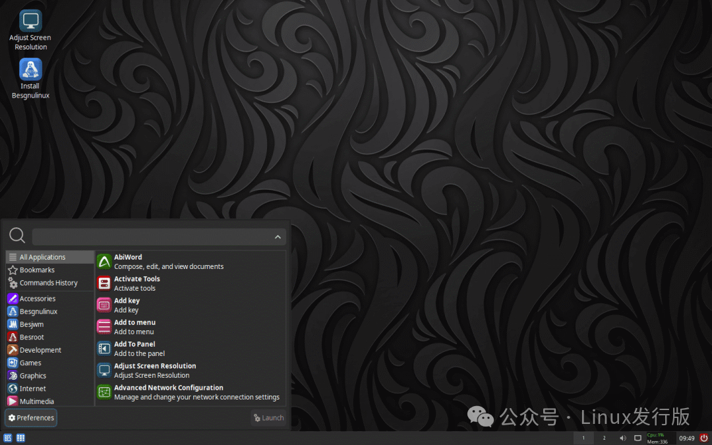Open the Commands History section

point(49,282)
